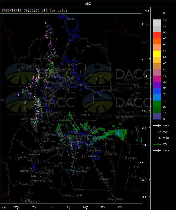Screen dimensions: 176x210
Task: Click the Sta.Isabel place label
Action: [115, 199]
